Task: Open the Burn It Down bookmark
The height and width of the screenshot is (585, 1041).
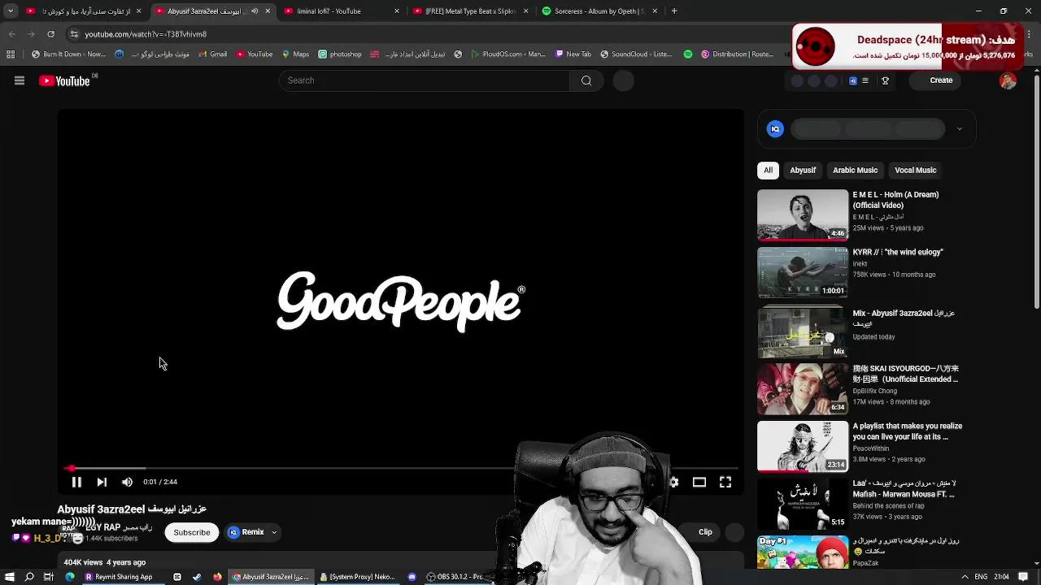Action: coord(69,54)
